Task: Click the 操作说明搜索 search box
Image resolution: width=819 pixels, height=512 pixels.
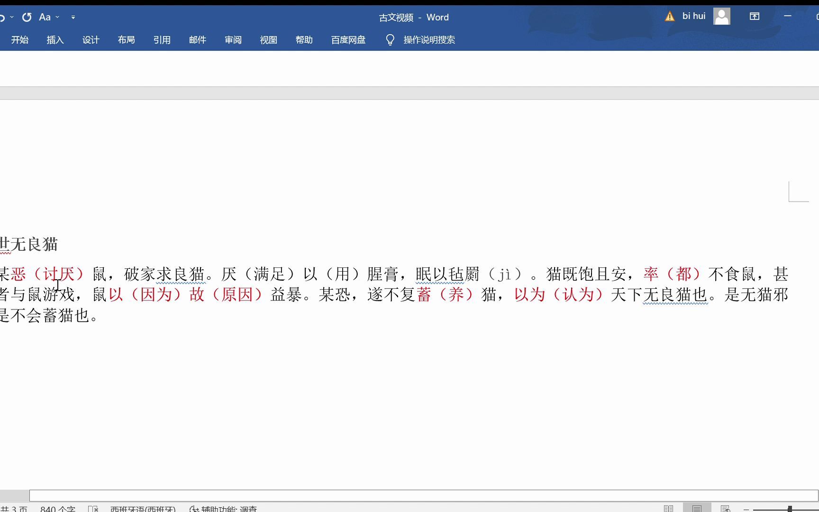Action: pos(429,40)
